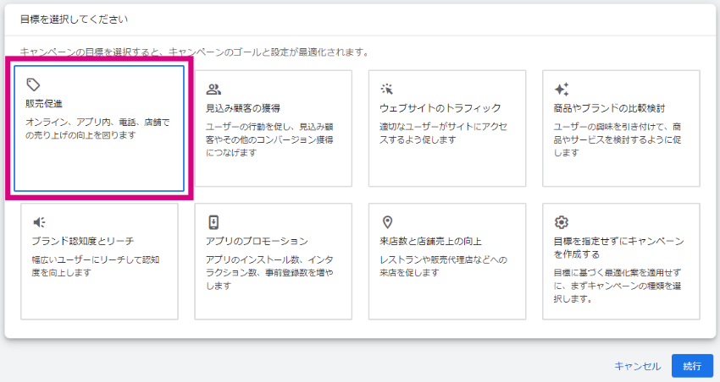Click the cursor click icon for ウェブサイトのトラフィック
Viewport: 720px width, 382px height.
pos(386,90)
